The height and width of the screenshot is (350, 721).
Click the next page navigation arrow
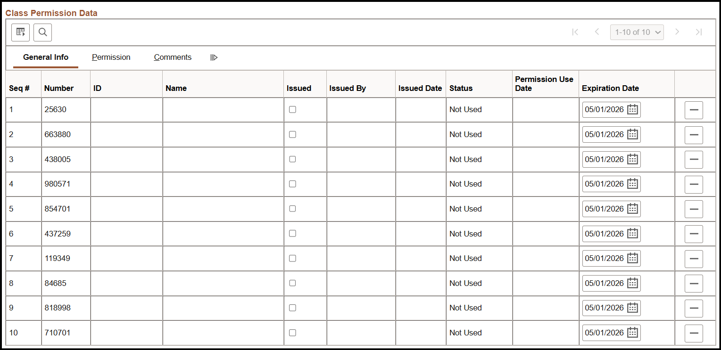click(677, 32)
